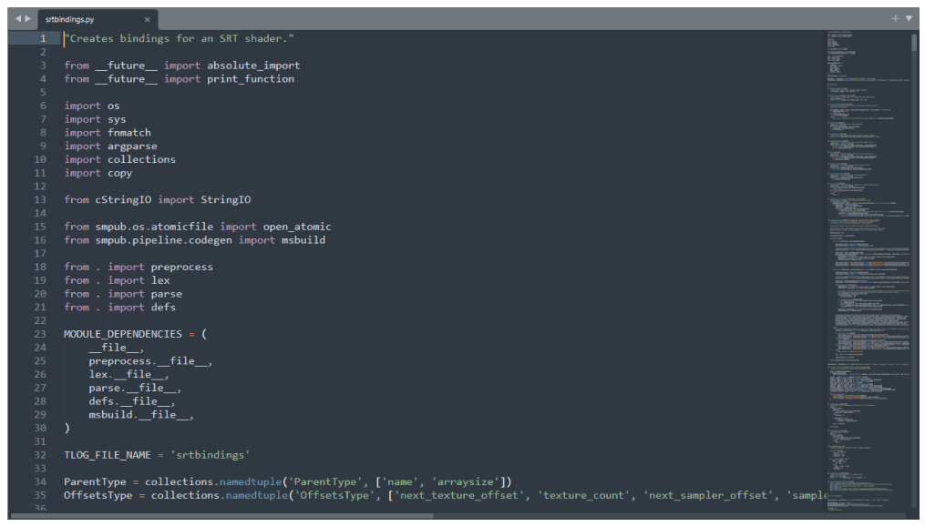Click on defs.__file__ entry
The width and height of the screenshot is (925, 526).
click(x=131, y=401)
